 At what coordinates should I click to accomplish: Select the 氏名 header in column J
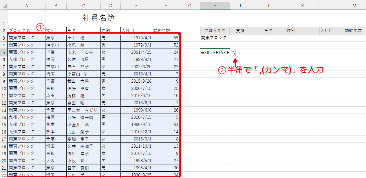268,30
